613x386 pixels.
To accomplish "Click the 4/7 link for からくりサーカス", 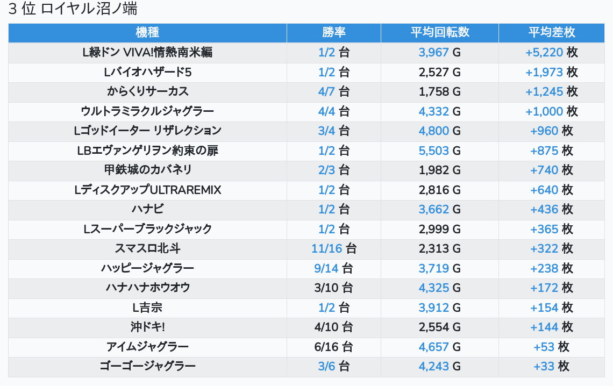I will click(x=326, y=91).
